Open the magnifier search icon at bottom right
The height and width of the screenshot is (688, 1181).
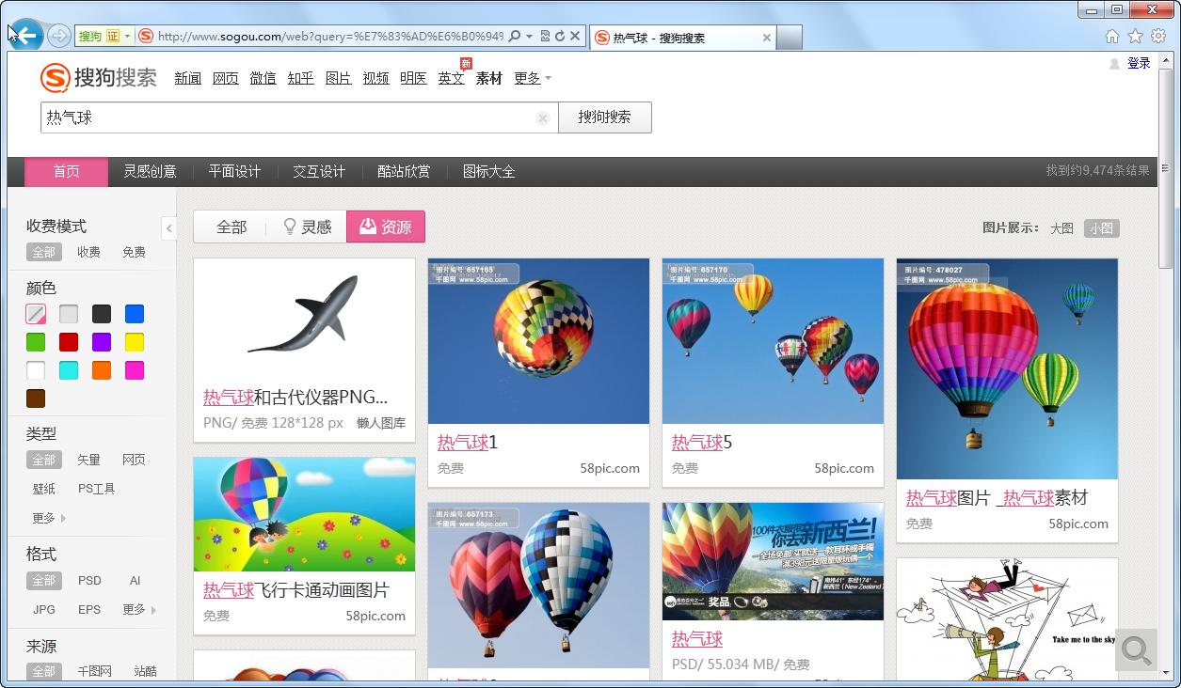coord(1136,649)
